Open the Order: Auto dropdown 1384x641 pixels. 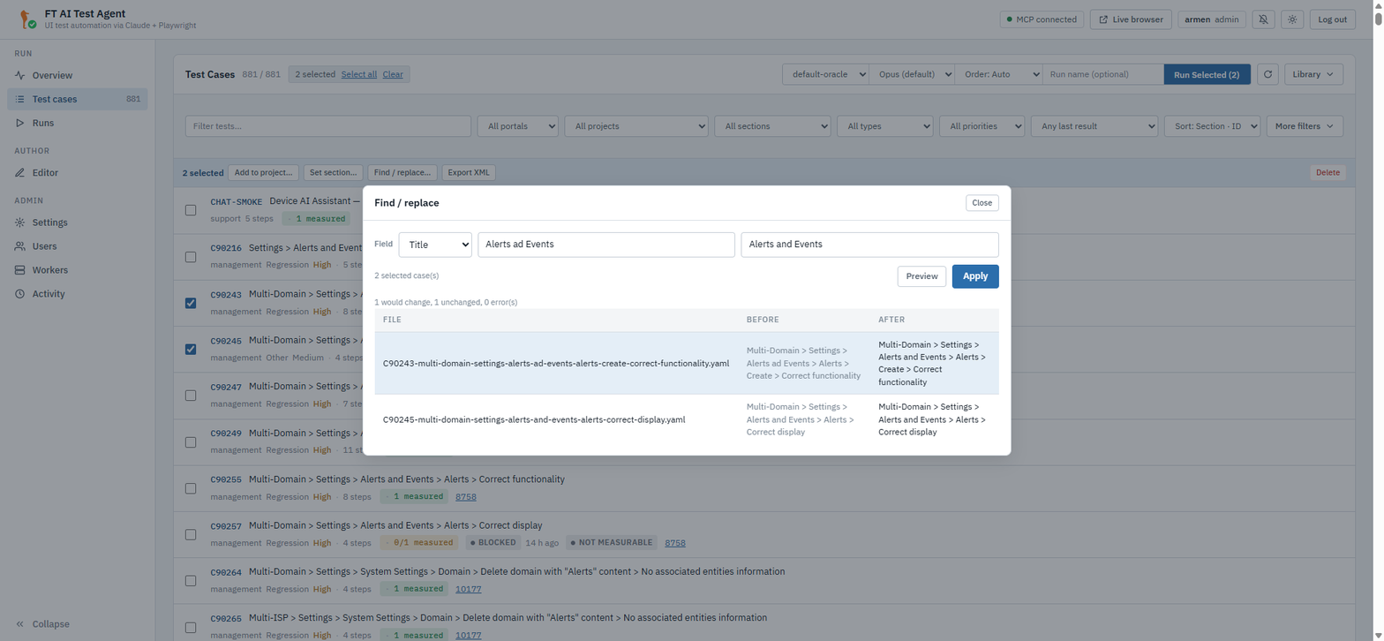click(x=998, y=75)
